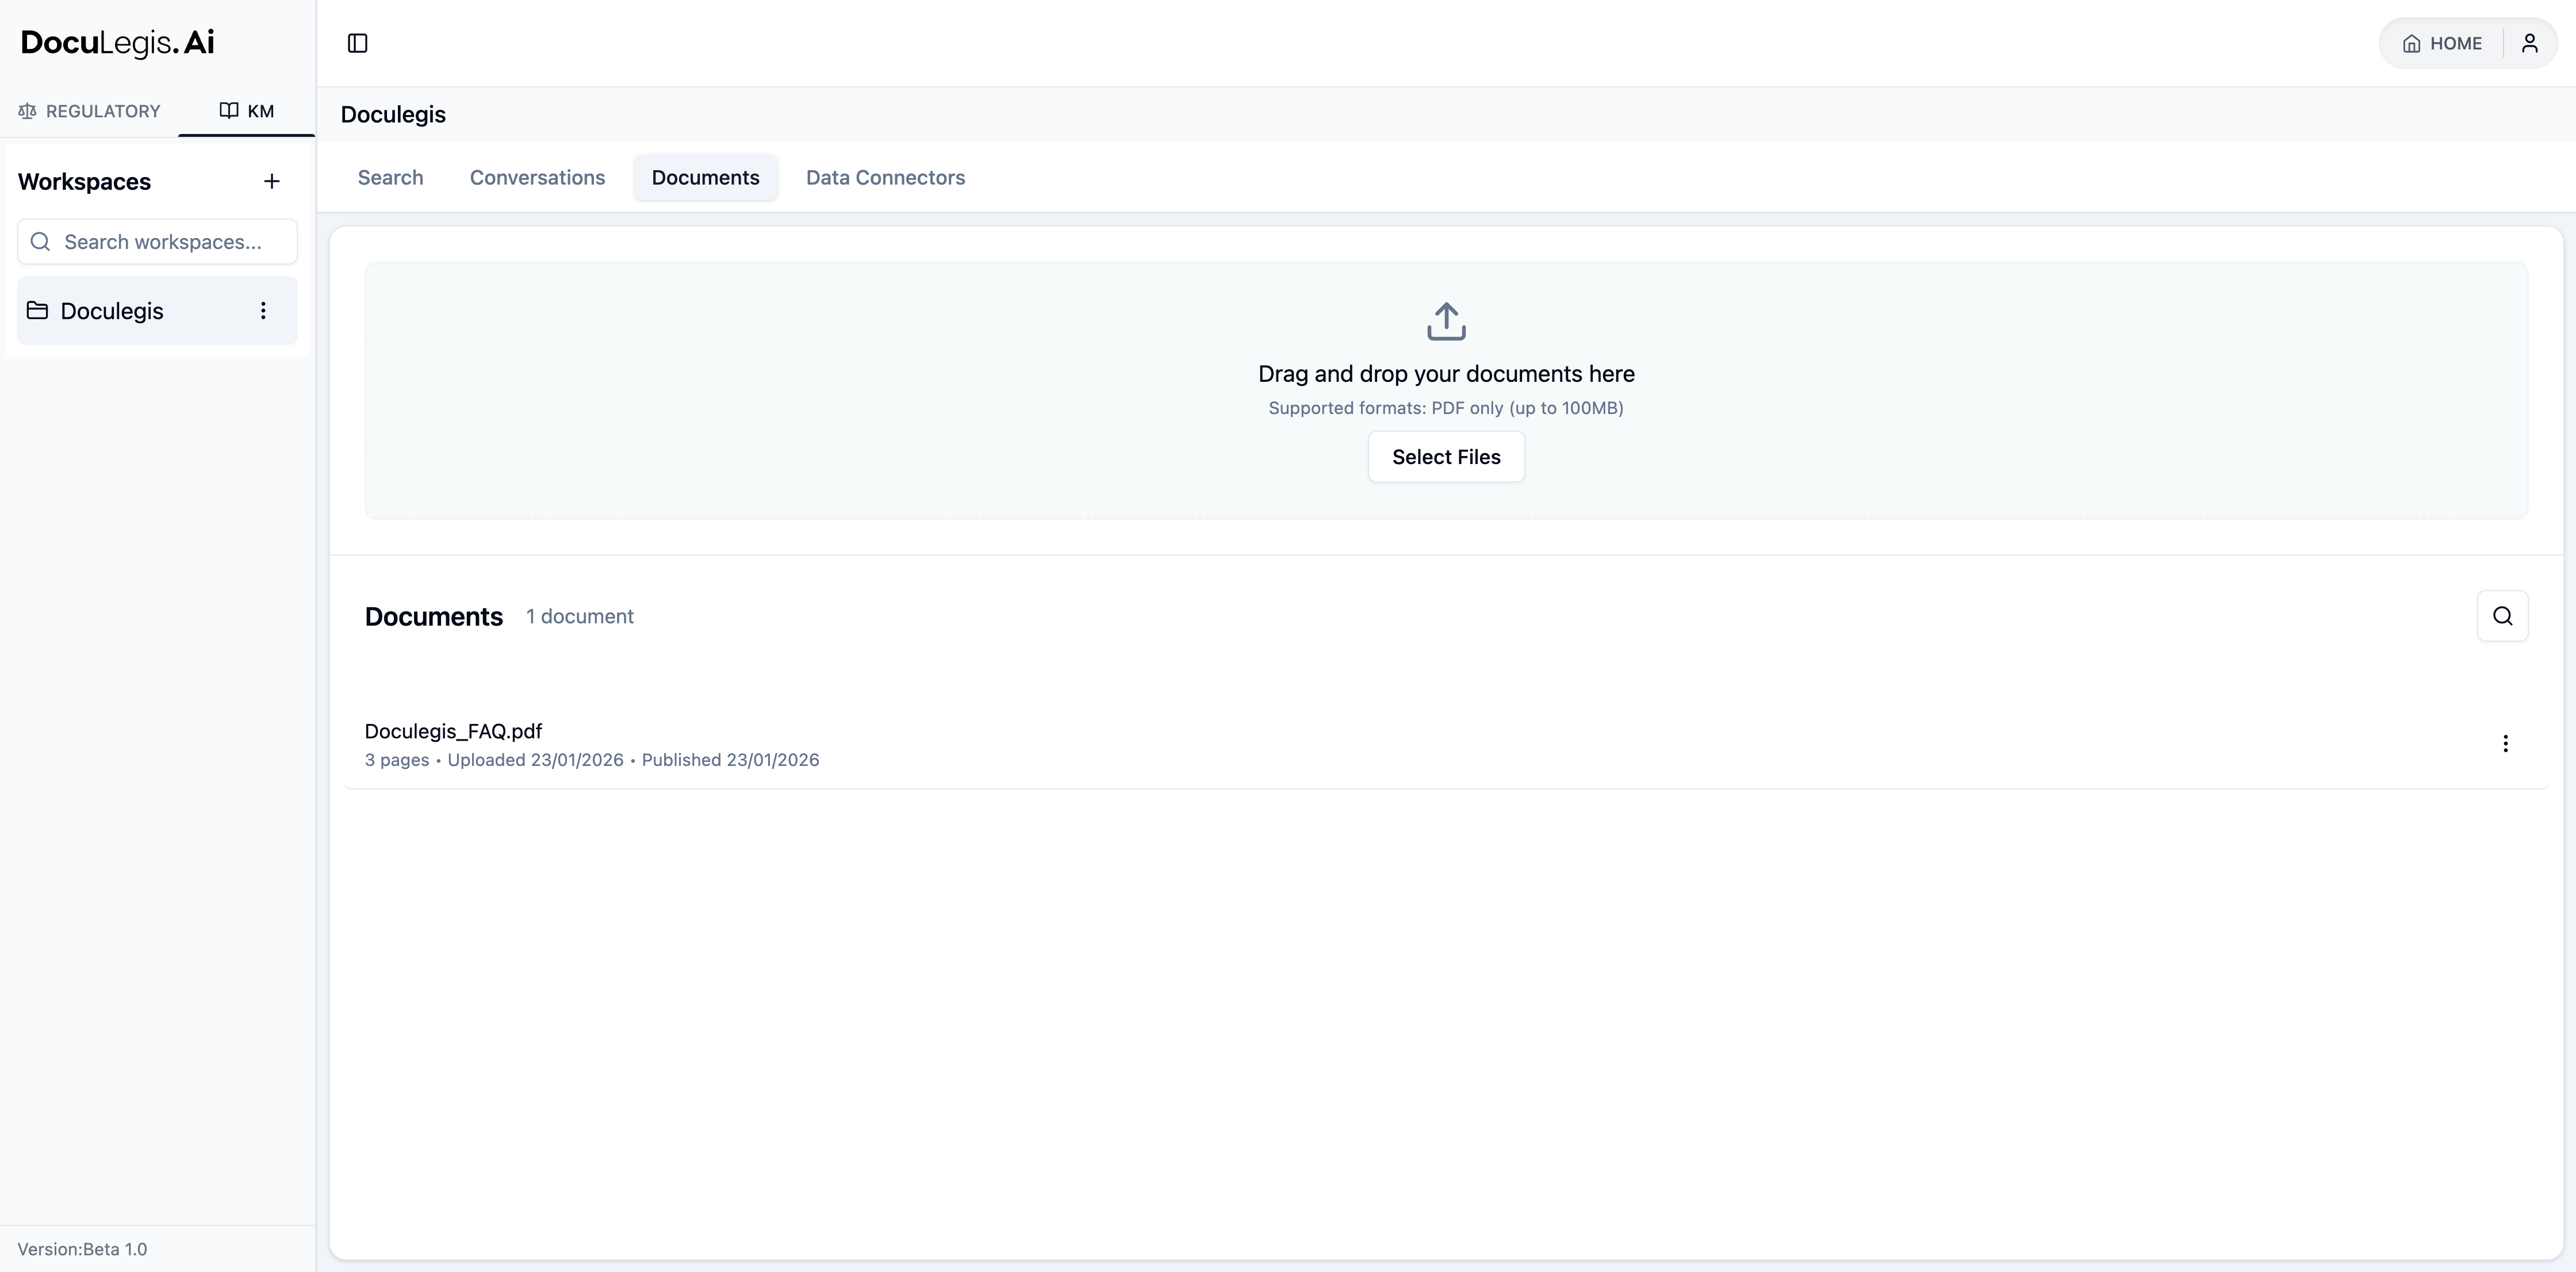Select the Search tab
The height and width of the screenshot is (1272, 2576).
coord(390,177)
